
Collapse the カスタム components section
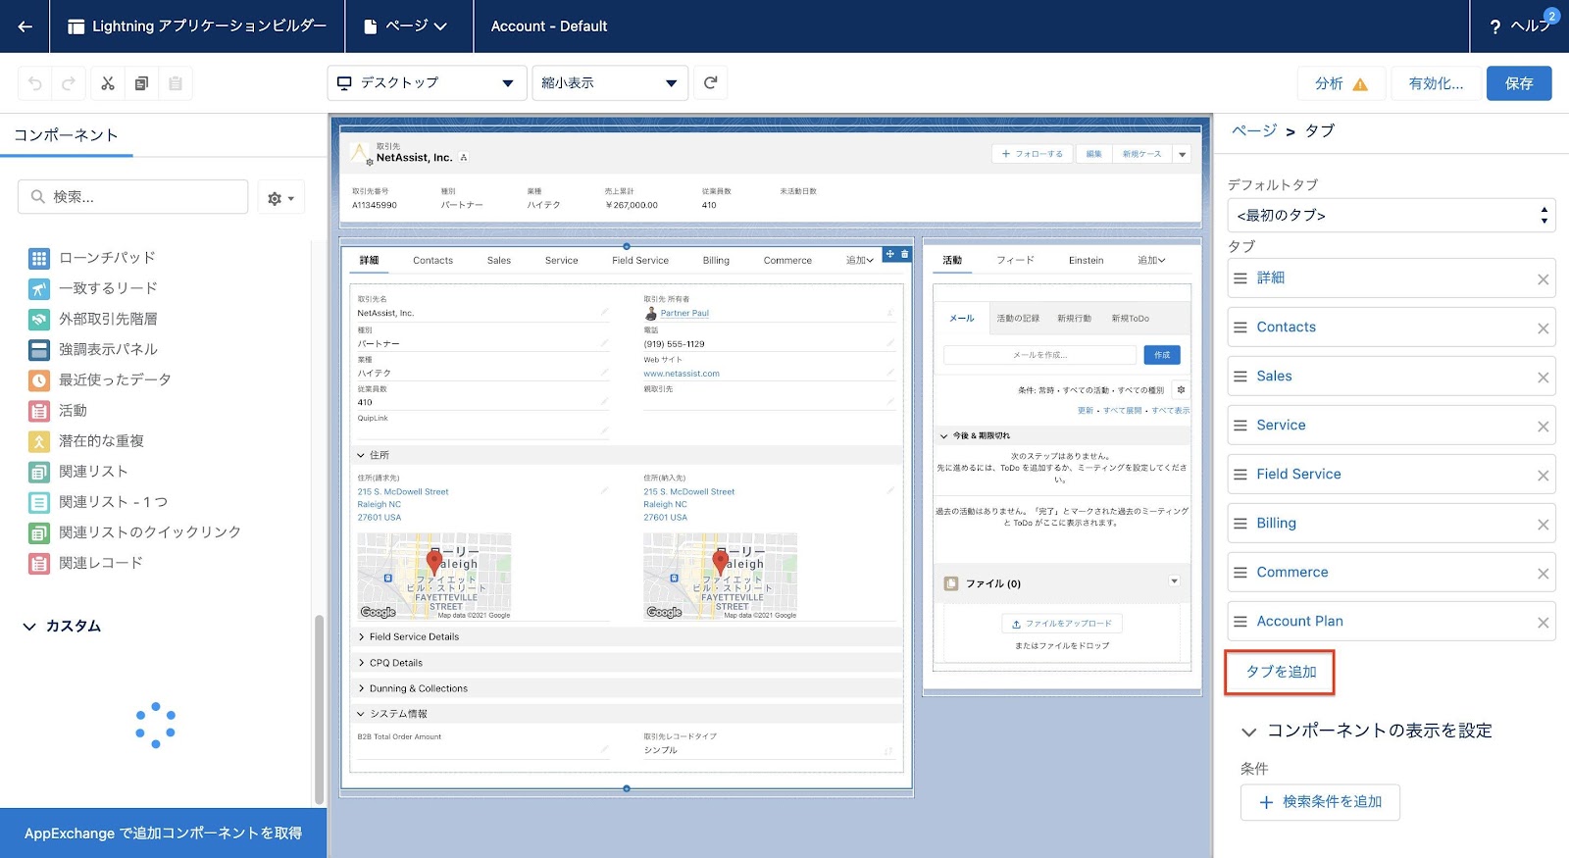(x=62, y=626)
